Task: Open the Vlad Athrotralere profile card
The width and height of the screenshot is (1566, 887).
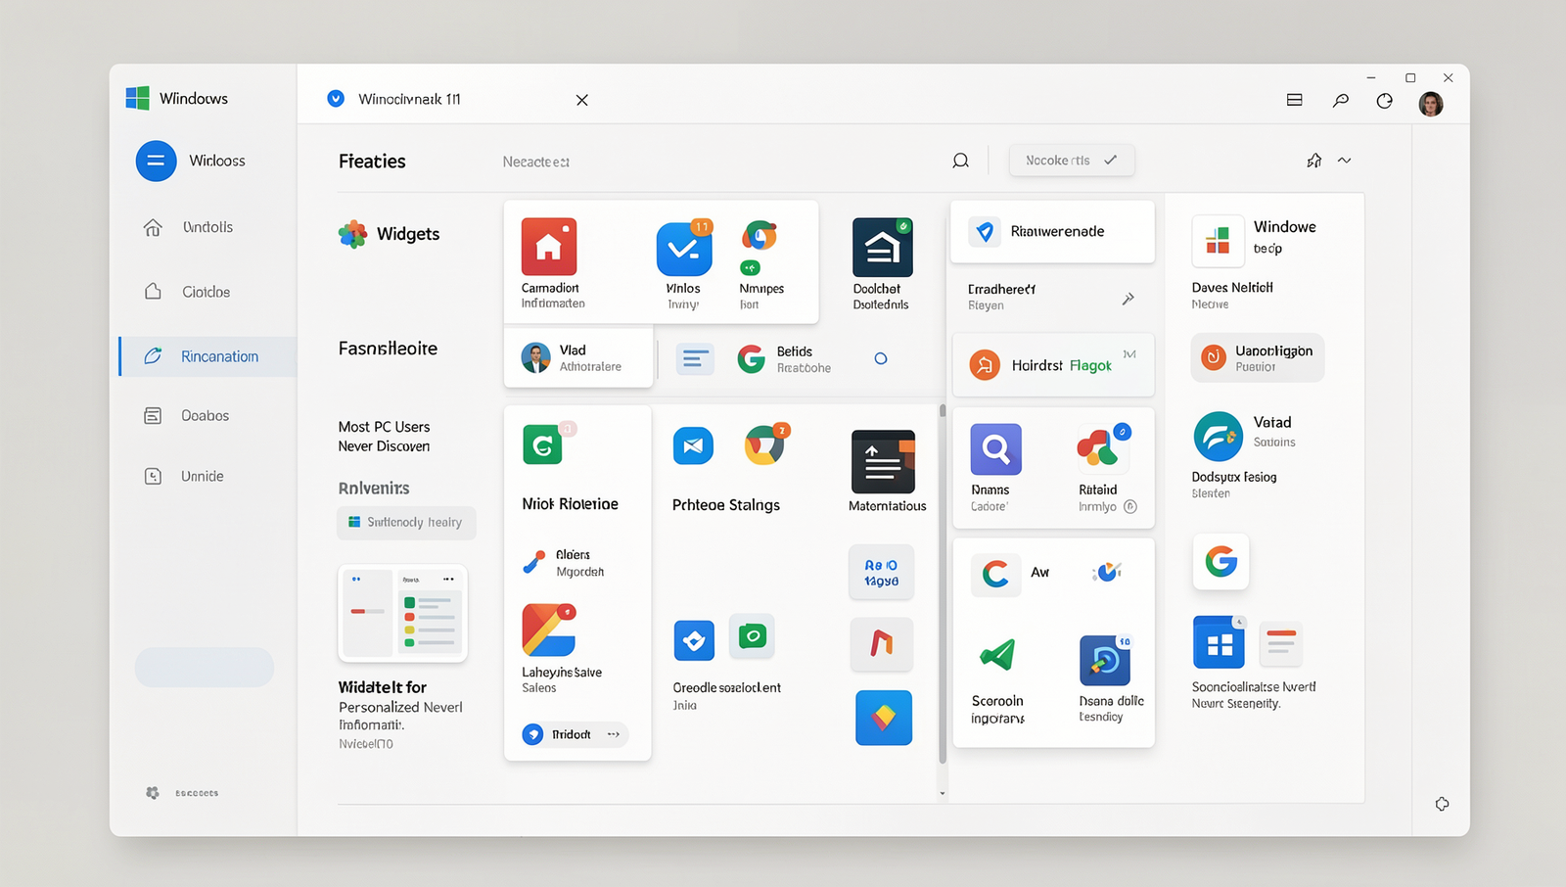Action: [x=578, y=358]
